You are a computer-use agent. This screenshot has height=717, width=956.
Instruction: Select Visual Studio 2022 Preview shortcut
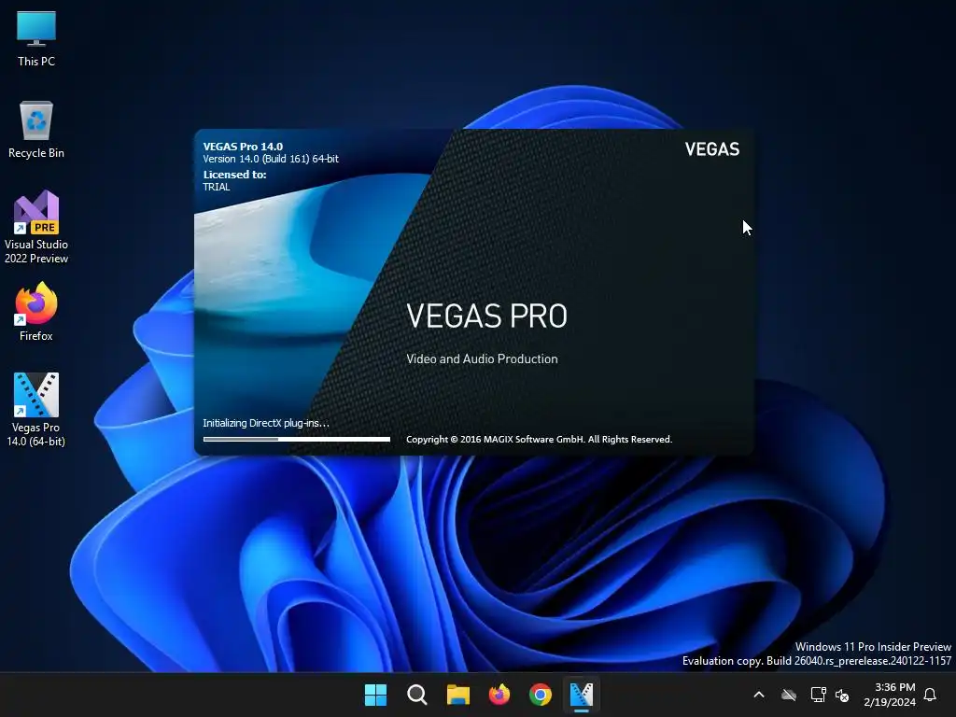[36, 227]
